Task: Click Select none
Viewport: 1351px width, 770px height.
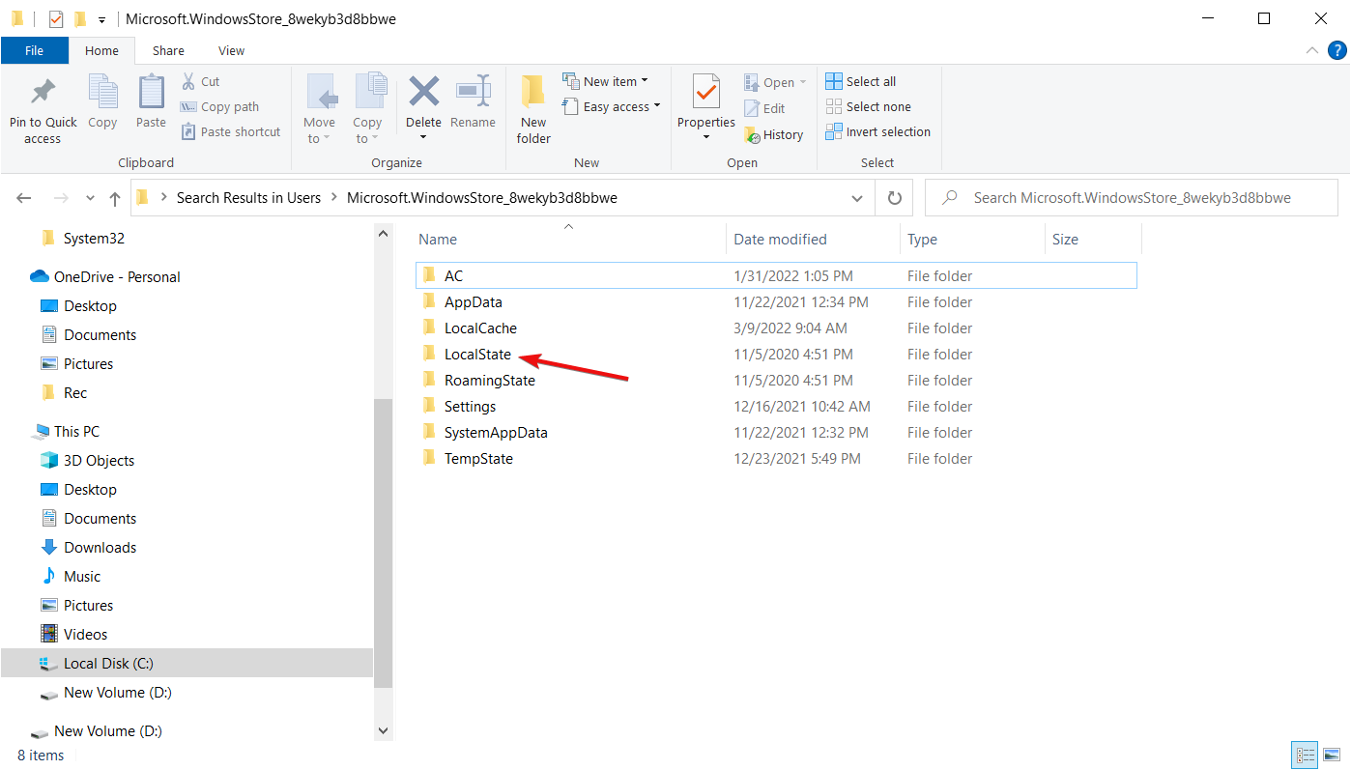Action: [x=868, y=106]
